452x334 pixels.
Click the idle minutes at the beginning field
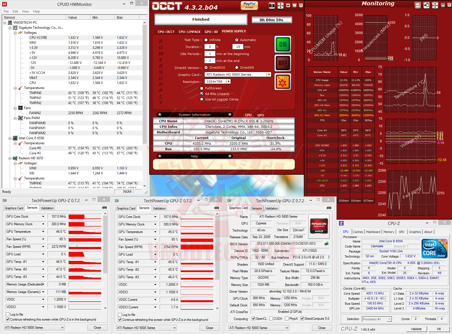coord(210,54)
